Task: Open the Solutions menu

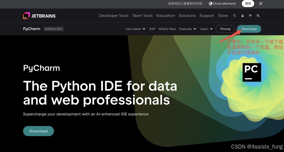Action: coord(187,16)
